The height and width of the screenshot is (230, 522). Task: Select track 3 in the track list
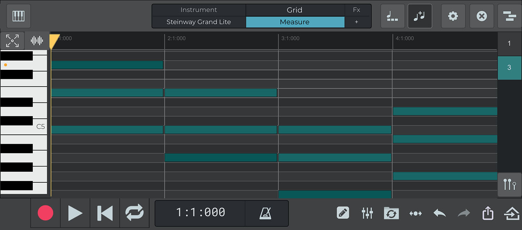[x=509, y=68]
